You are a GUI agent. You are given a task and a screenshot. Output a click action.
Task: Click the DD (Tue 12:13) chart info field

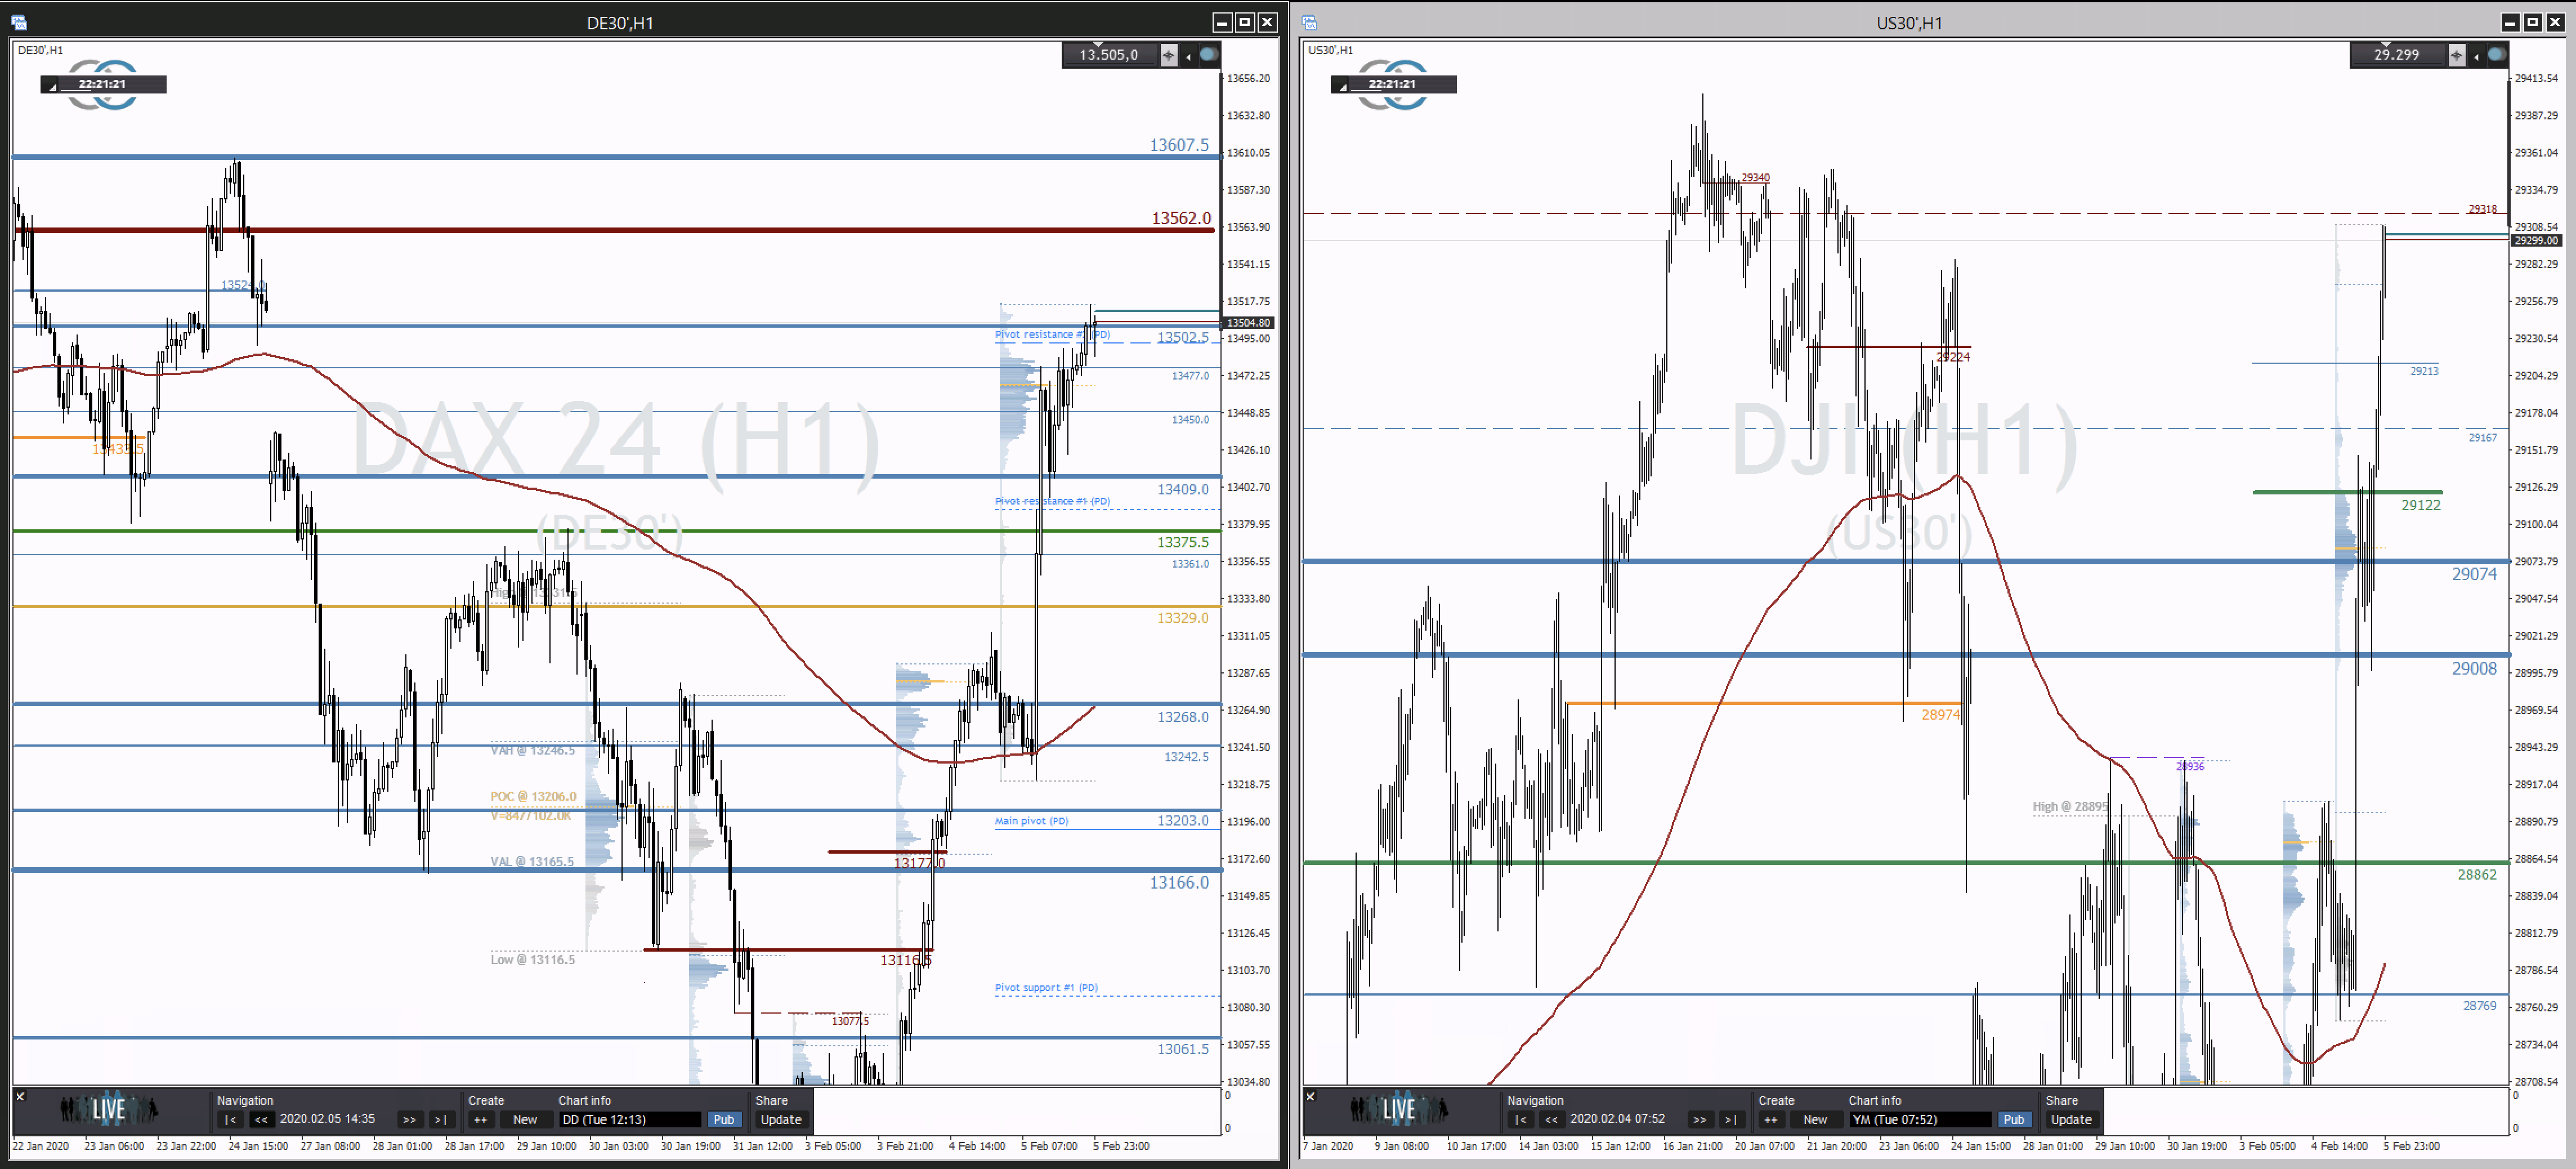630,1120
